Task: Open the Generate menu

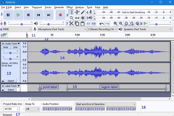Action: [x=59, y=7]
